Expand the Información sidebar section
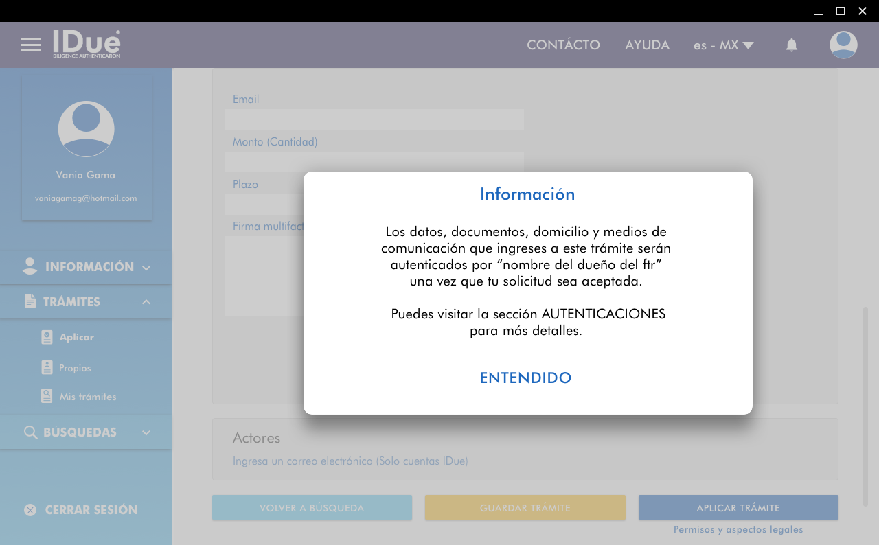The width and height of the screenshot is (879, 545). click(x=86, y=267)
